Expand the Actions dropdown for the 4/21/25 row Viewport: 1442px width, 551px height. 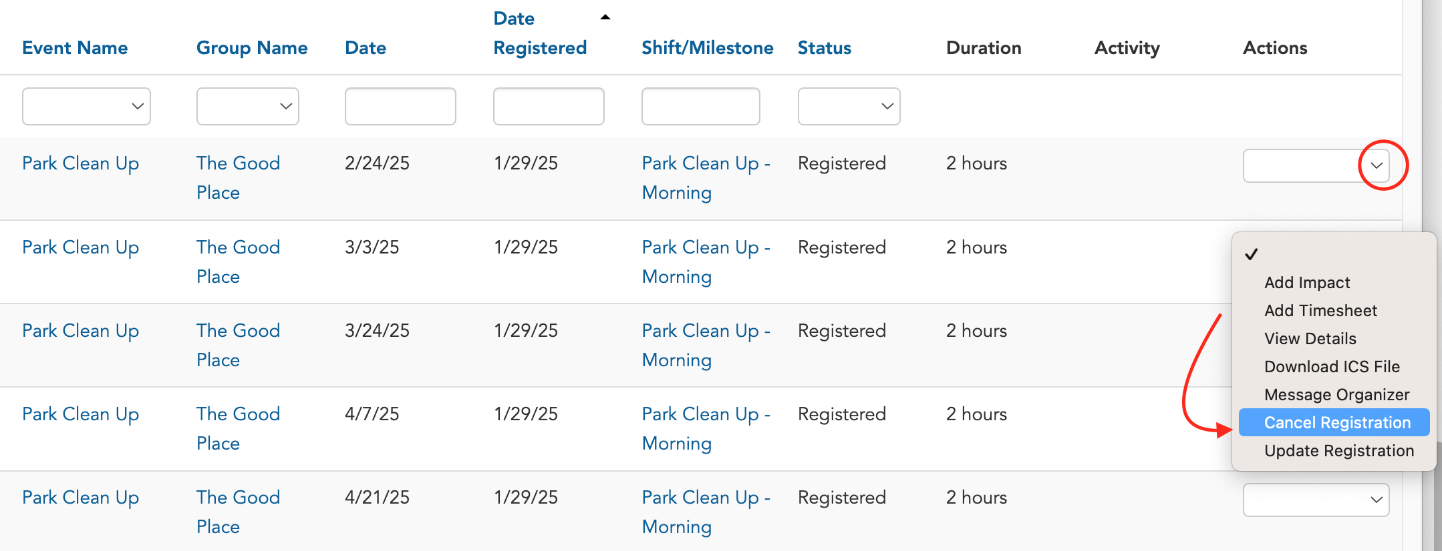click(1316, 500)
